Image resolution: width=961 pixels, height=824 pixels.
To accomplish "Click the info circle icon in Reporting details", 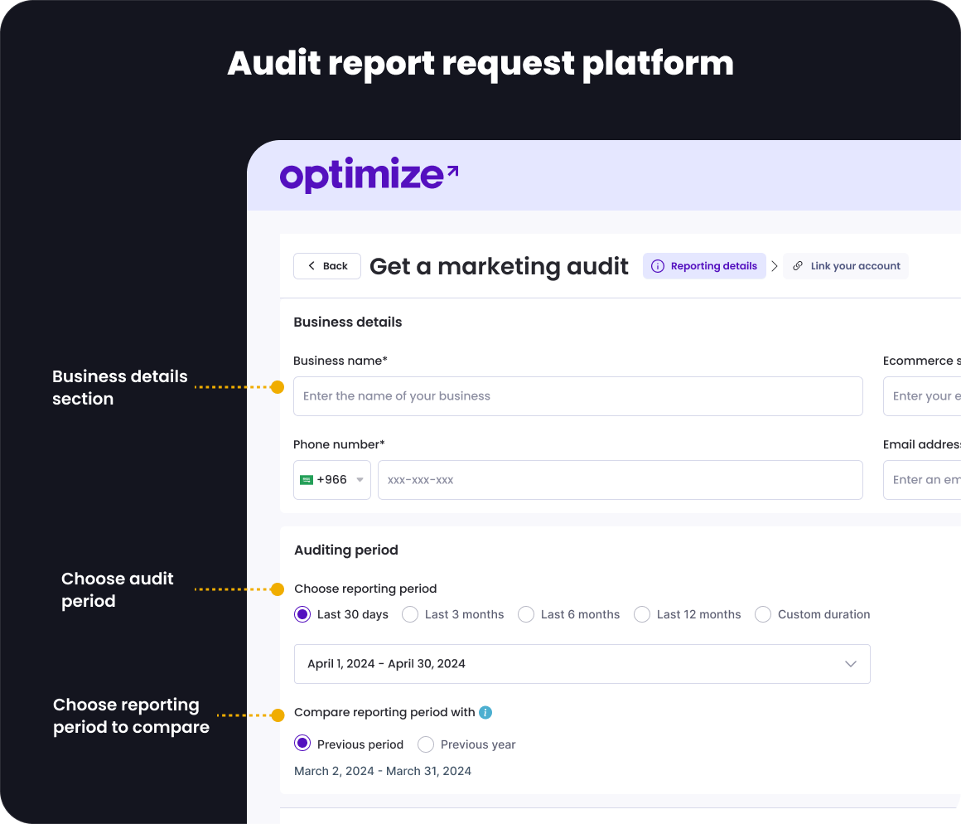I will coord(658,266).
